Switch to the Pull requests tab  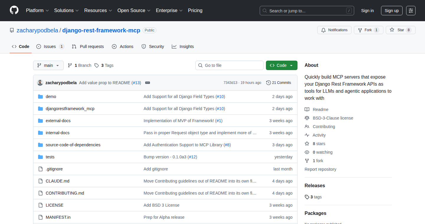pos(88,47)
